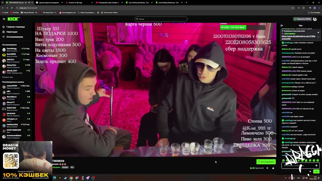
Task: Open Steam from the taskbar
Action: pyautogui.click(x=65, y=178)
